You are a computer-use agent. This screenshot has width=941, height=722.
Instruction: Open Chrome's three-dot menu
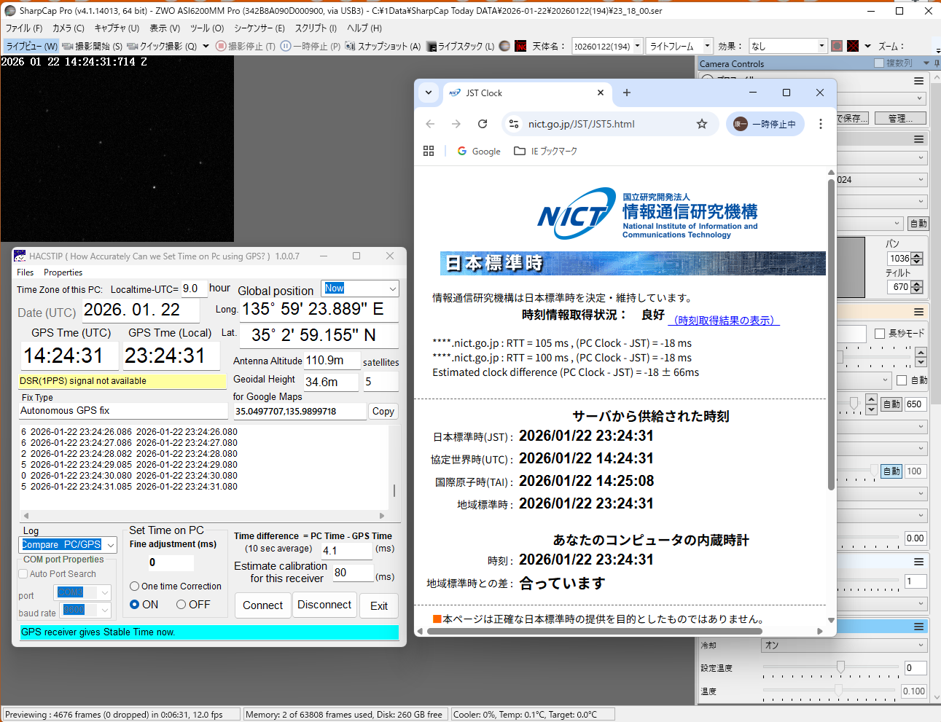pos(820,124)
